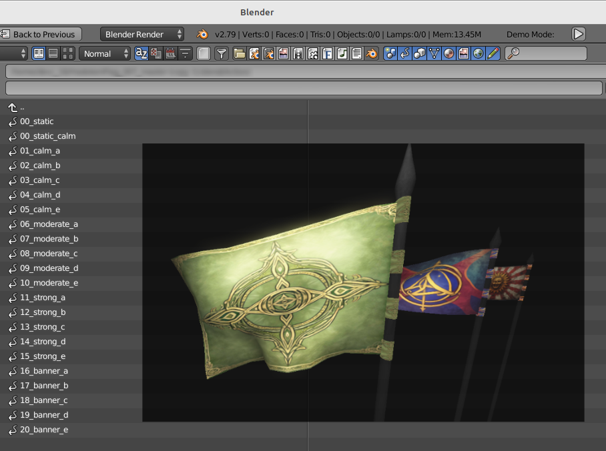606x451 pixels.
Task: Select the 17_banner_b action
Action: pyautogui.click(x=44, y=386)
